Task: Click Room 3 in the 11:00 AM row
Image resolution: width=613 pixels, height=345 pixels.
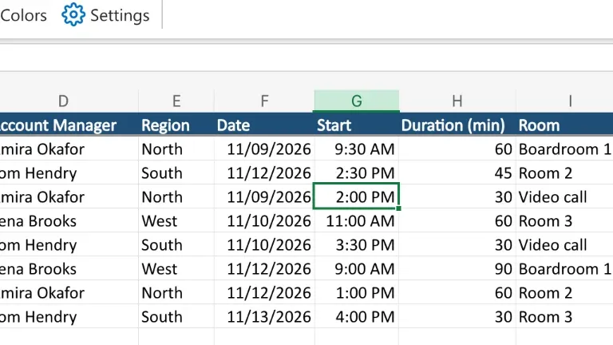Action: click(564, 221)
